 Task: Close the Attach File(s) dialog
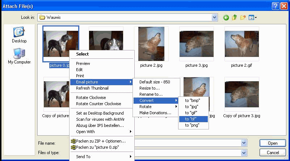[284, 6]
